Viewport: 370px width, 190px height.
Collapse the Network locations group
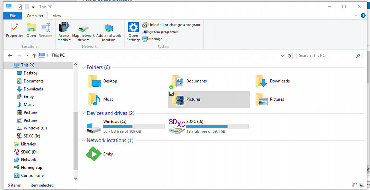pyautogui.click(x=83, y=141)
